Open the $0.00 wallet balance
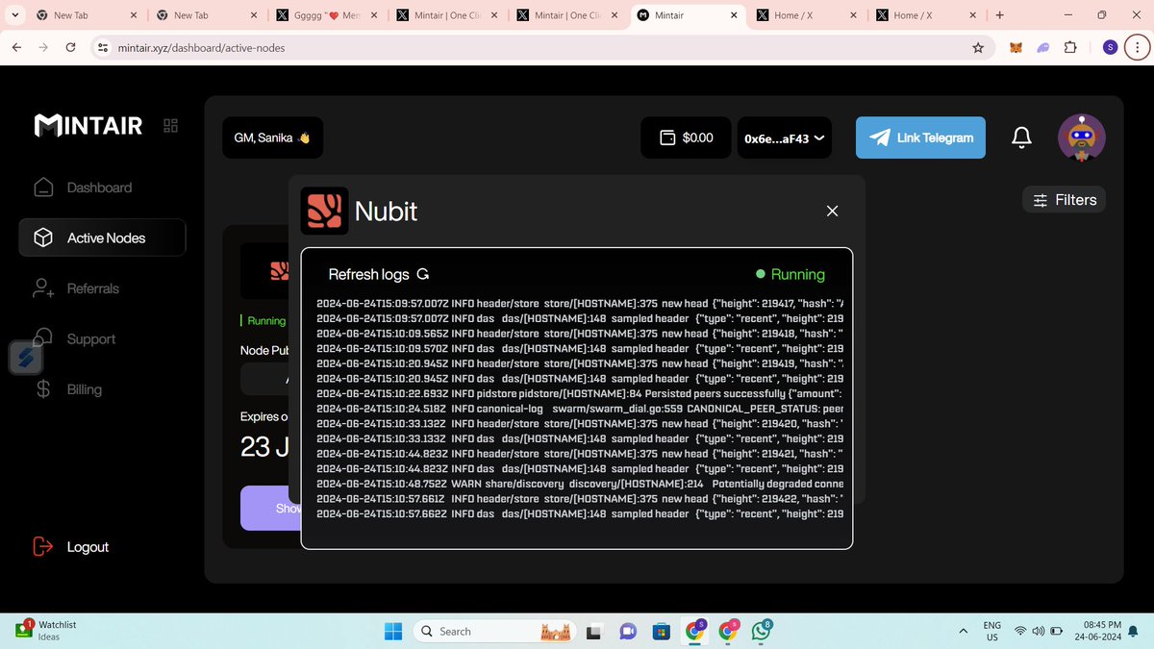This screenshot has width=1154, height=649. click(687, 137)
